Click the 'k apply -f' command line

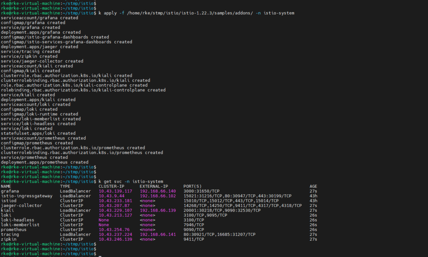tap(196, 13)
